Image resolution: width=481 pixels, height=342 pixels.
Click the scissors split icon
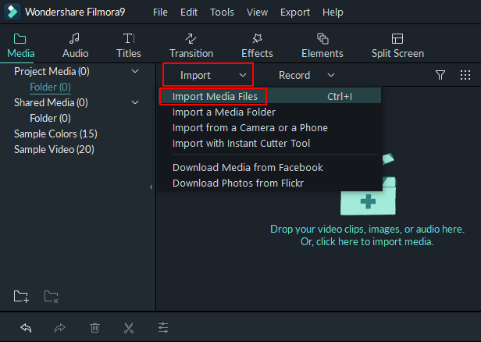tap(129, 328)
